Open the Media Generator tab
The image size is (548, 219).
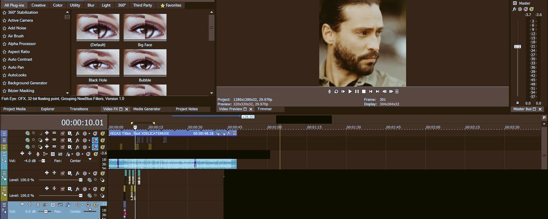pyautogui.click(x=147, y=109)
